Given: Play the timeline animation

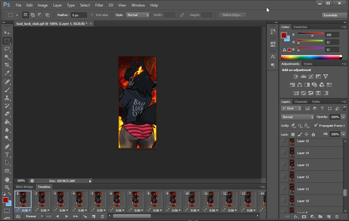Looking at the screenshot, I should pos(67,216).
